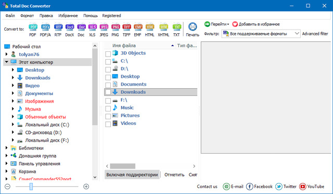The width and height of the screenshot is (333, 194).
Task: Check the Documents checkbox
Action: pos(108,85)
